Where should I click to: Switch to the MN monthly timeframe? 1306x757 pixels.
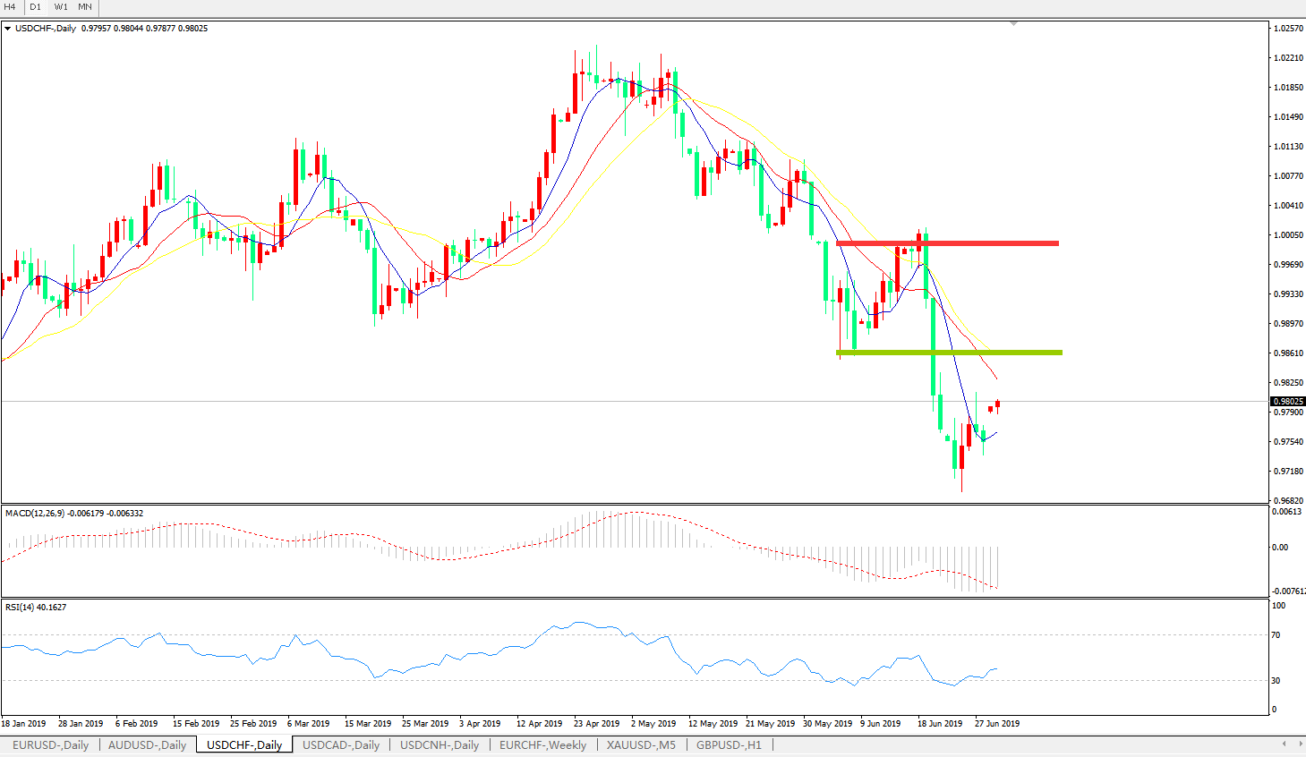(x=85, y=6)
